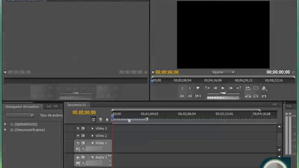The image size is (299, 168).
Task: Toggle Snap in the timeline
Action: coord(93,119)
